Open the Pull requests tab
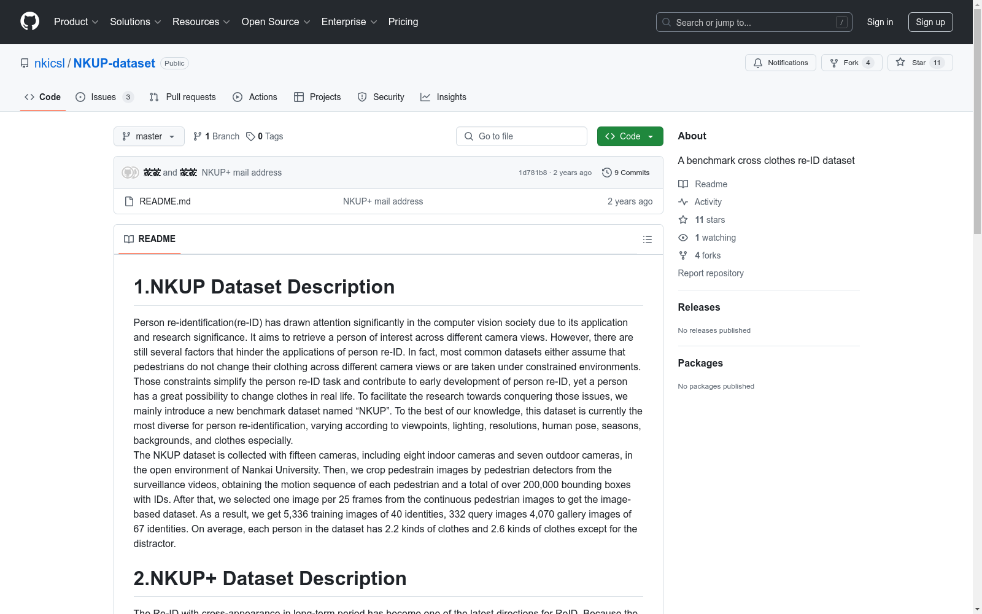This screenshot has height=614, width=982. (x=183, y=97)
